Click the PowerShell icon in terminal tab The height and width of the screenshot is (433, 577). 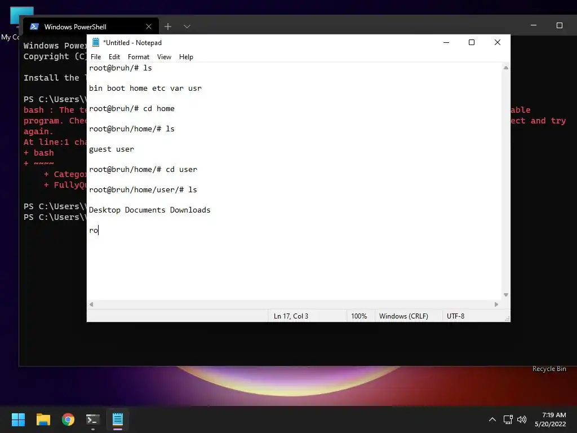click(34, 26)
